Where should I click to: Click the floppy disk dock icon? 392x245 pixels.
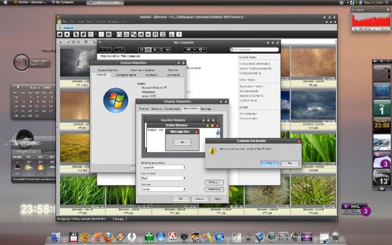tap(73, 237)
